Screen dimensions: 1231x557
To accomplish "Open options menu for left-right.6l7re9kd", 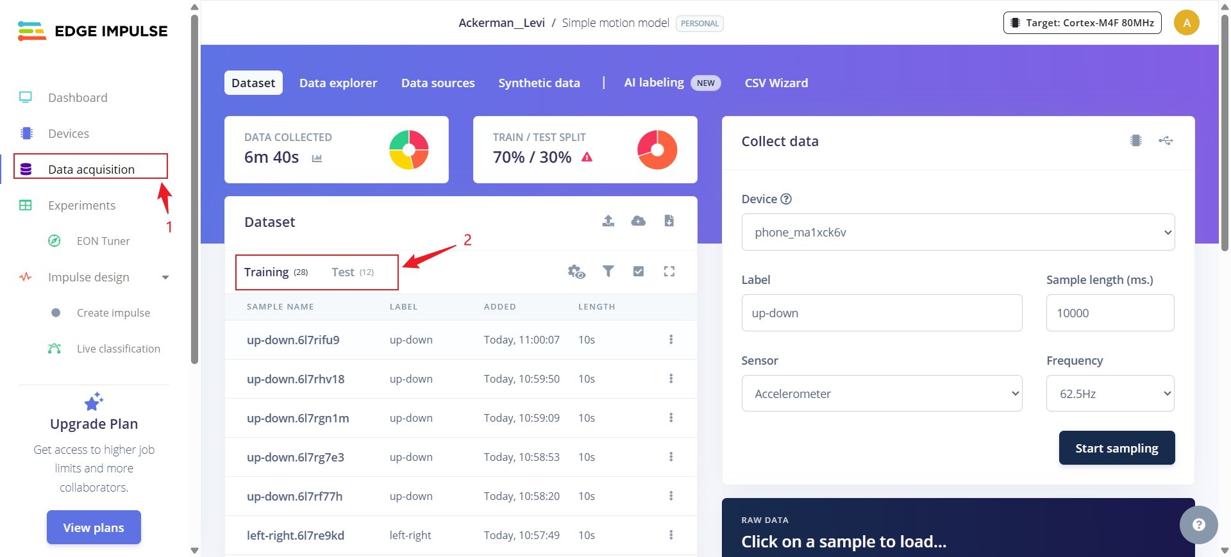I will pos(671,535).
